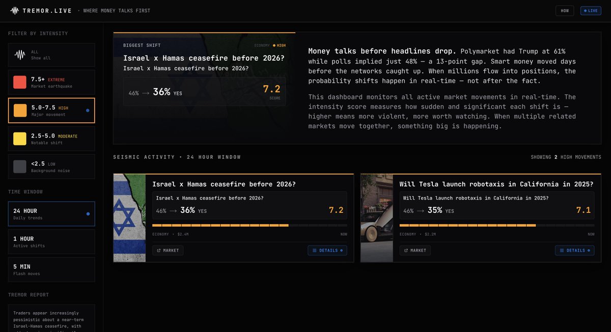Filter by 2.5-5.0 MODERATE intensity
The image size is (611, 332).
tap(51, 139)
